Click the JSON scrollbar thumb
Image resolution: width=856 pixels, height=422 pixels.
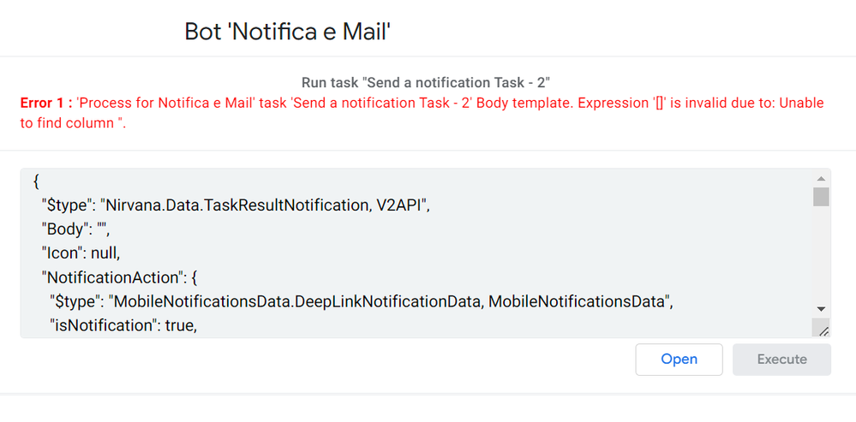(x=821, y=197)
